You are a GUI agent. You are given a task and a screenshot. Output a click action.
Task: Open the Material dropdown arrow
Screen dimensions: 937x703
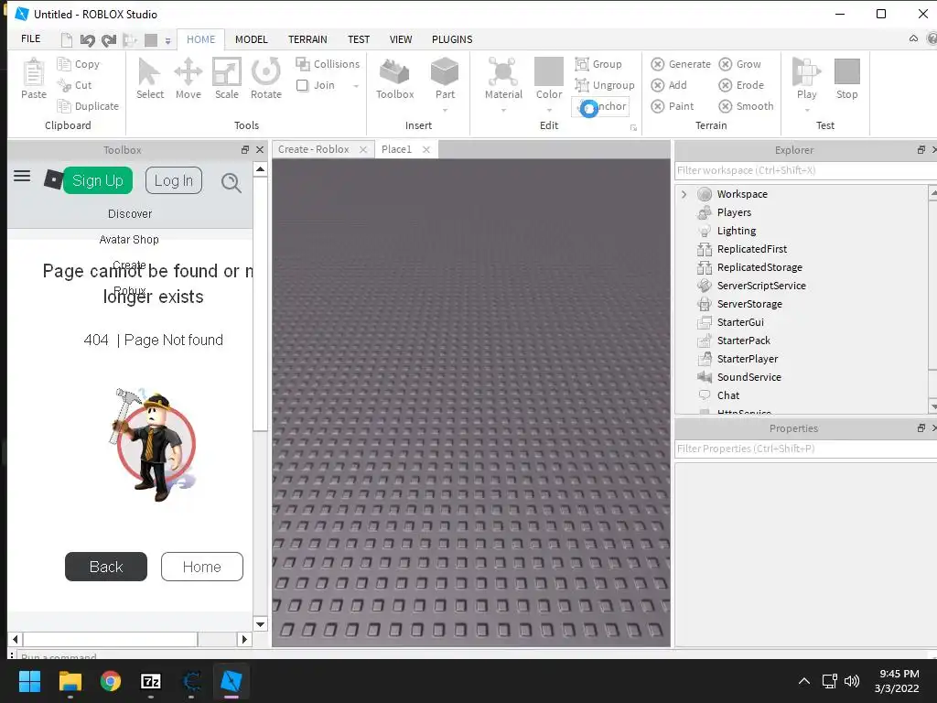pyautogui.click(x=503, y=110)
